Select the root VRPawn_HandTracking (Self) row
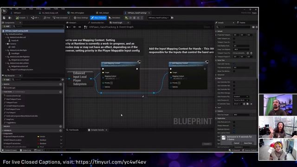 tap(33, 31)
